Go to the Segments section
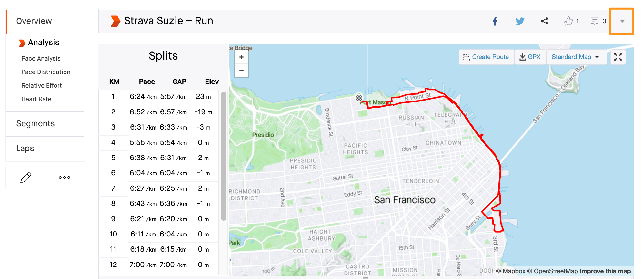The image size is (642, 279). (x=35, y=124)
